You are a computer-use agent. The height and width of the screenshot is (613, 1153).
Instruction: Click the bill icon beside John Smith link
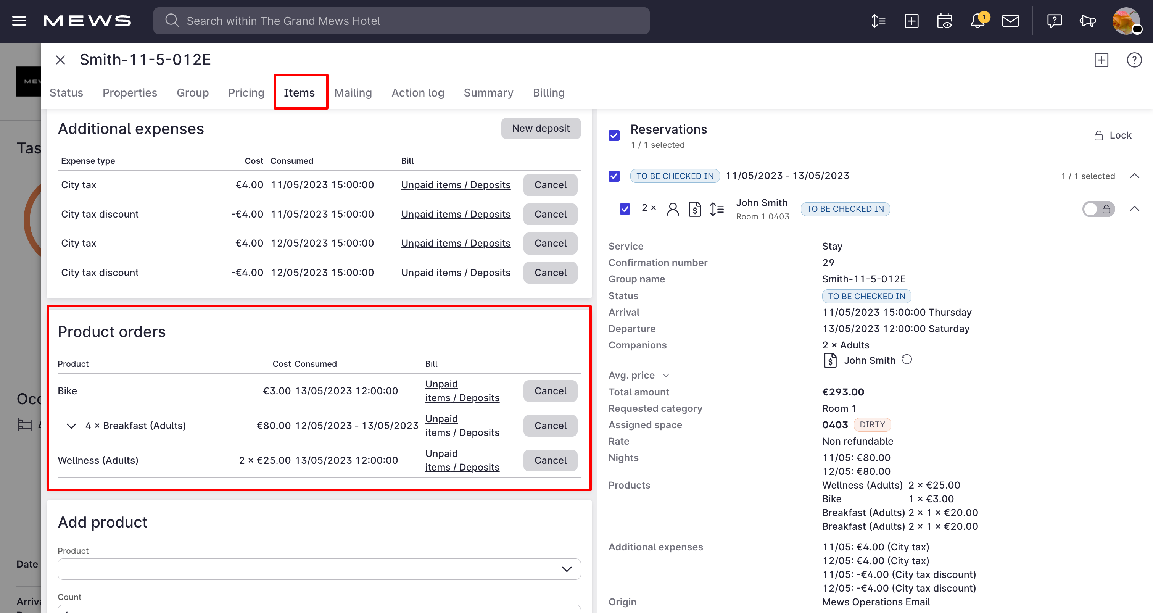point(830,360)
